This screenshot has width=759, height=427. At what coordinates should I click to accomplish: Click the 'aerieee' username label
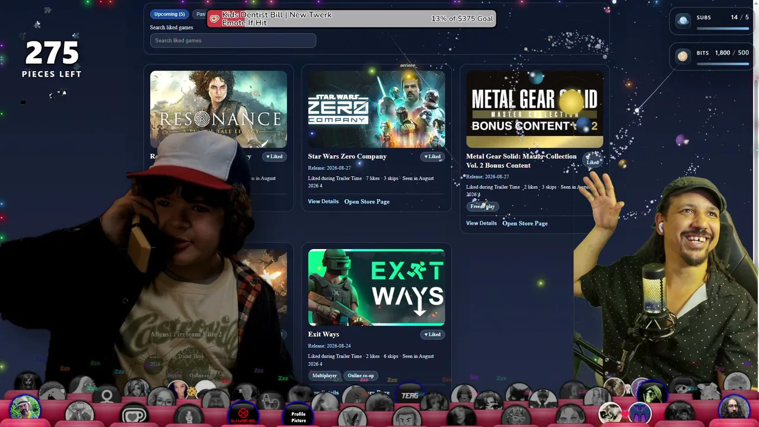408,66
